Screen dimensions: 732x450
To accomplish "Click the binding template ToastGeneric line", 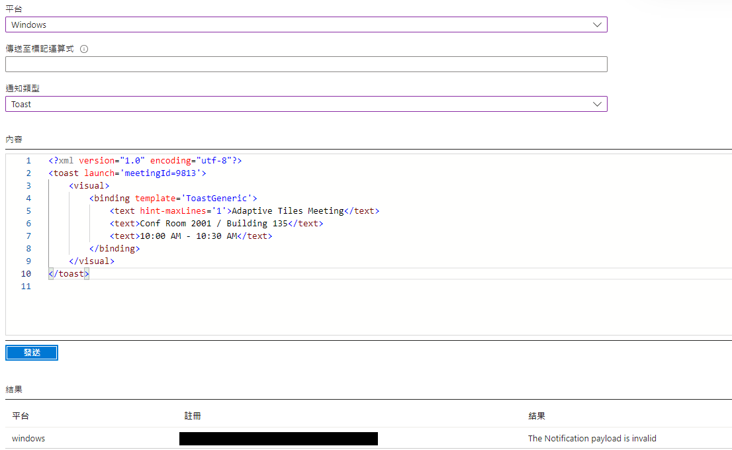I will (173, 199).
